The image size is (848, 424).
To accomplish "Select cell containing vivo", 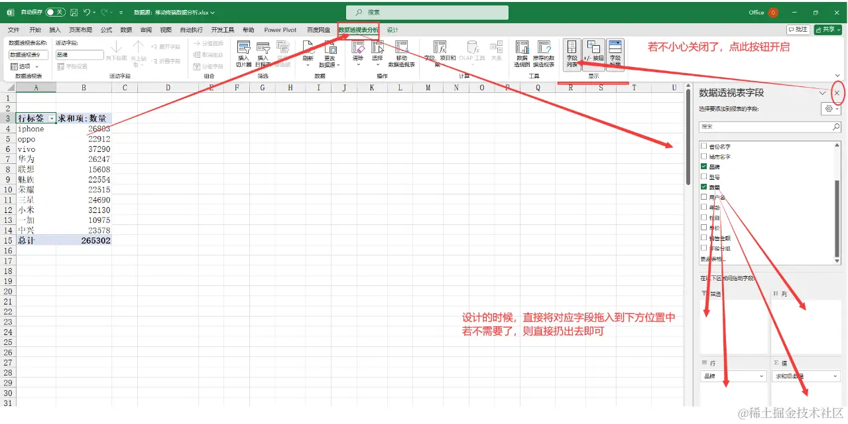I will [x=36, y=149].
